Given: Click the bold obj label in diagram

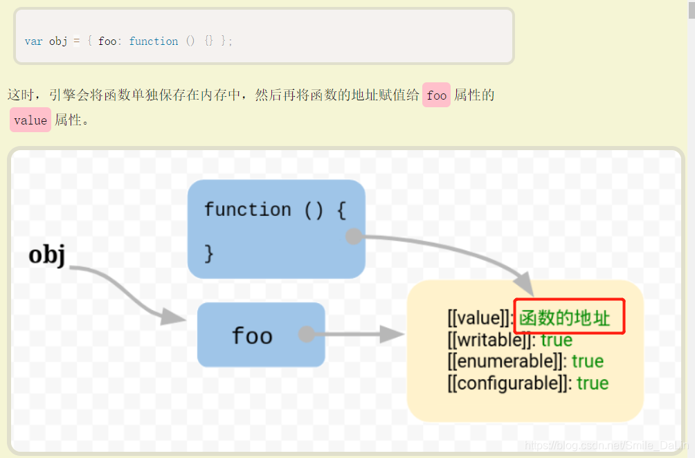Looking at the screenshot, I should coord(47,255).
